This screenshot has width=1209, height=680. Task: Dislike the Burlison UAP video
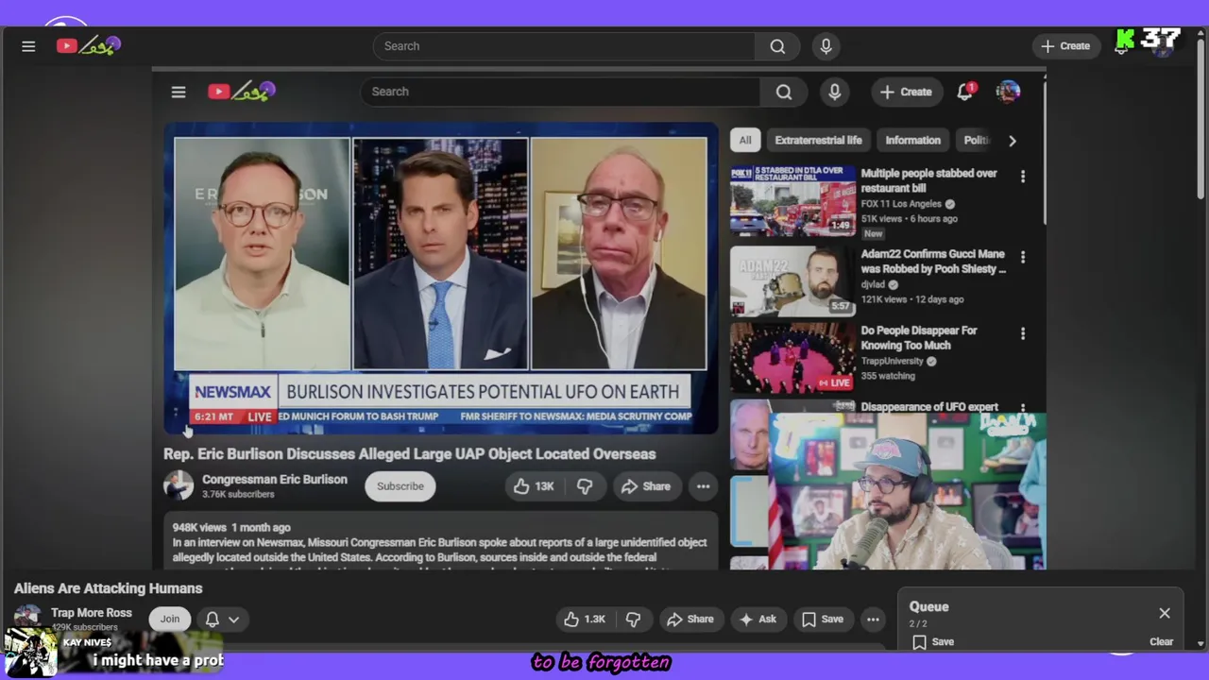coord(585,486)
